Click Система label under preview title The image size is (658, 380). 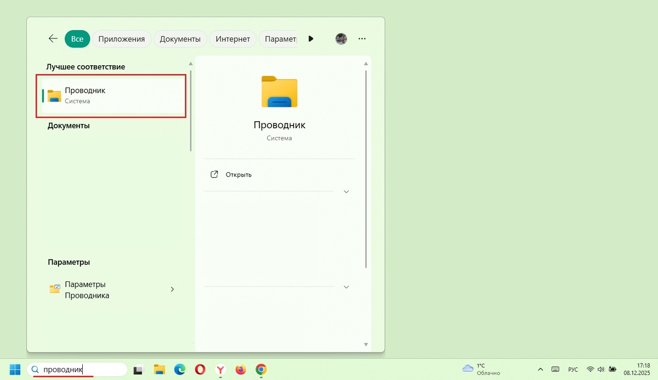pos(280,138)
